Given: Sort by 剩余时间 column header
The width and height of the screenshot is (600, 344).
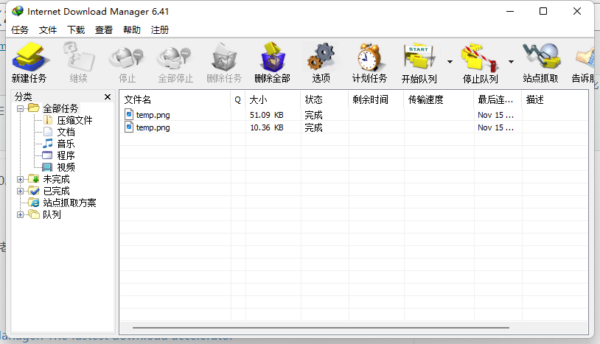Looking at the screenshot, I should pos(377,99).
